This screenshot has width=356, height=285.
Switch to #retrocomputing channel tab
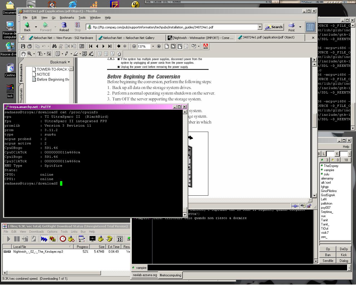(170, 275)
